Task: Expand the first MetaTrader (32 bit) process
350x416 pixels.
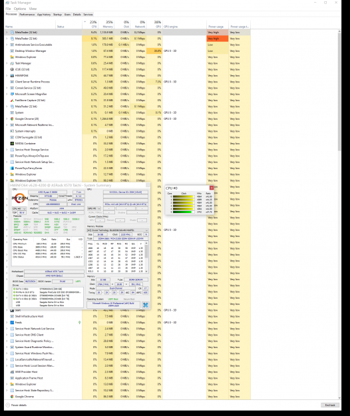Action: pyautogui.click(x=7, y=33)
